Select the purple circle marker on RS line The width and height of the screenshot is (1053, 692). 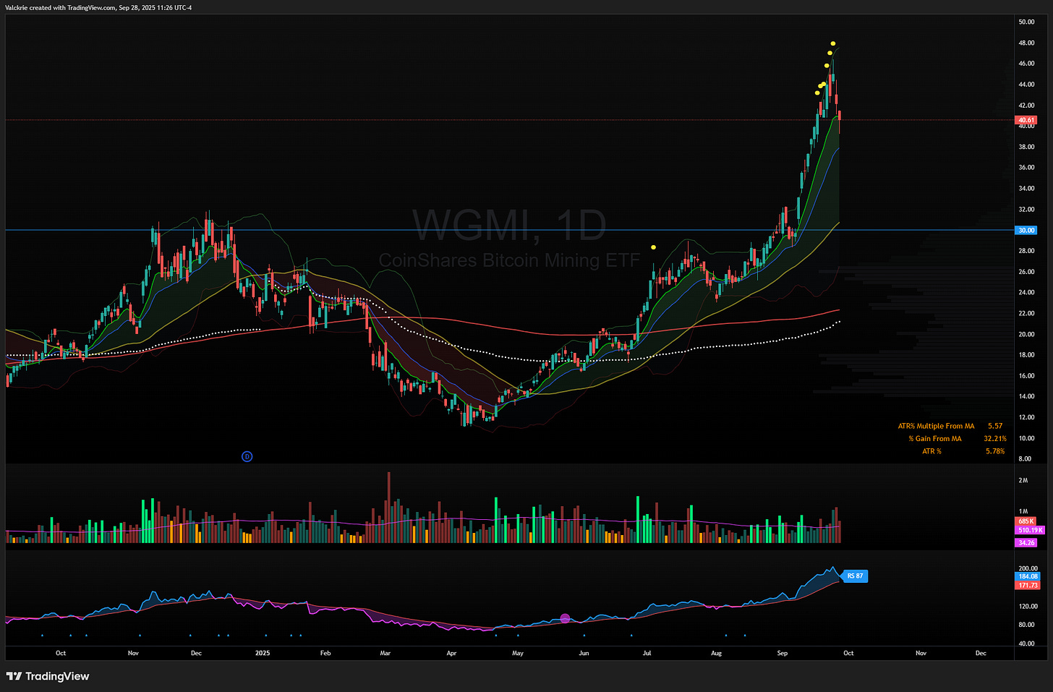tap(565, 618)
